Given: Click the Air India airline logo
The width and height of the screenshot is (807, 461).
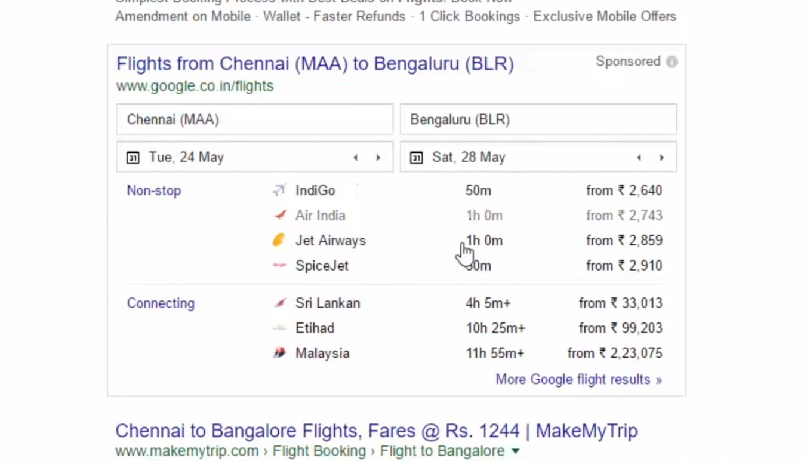Looking at the screenshot, I should (279, 216).
